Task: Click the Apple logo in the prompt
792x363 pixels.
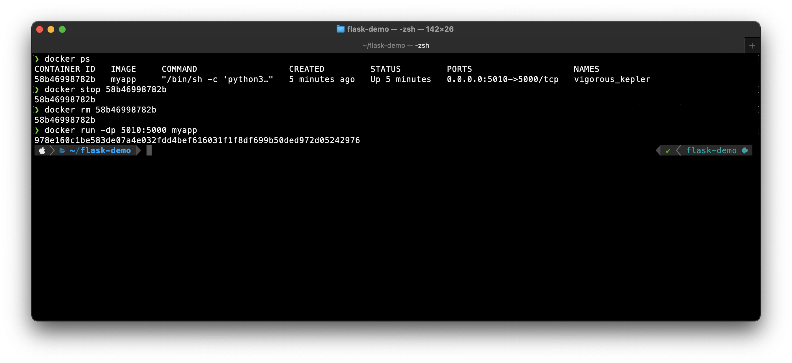Action: [42, 151]
